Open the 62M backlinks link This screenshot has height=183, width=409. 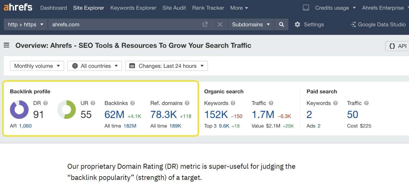tap(114, 115)
